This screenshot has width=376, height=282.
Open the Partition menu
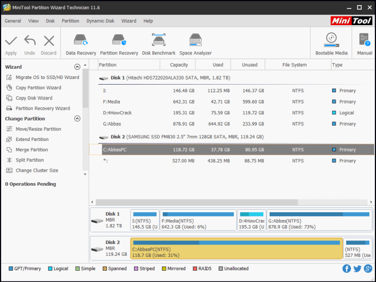pyautogui.click(x=71, y=21)
